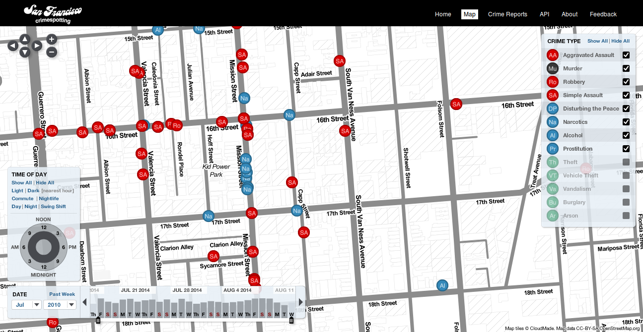Click the Prostitution Pr legend icon

553,149
